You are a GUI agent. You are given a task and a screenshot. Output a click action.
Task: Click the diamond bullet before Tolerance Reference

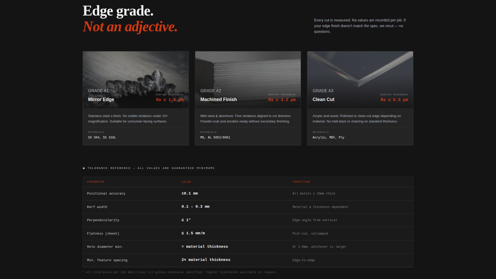point(84,168)
